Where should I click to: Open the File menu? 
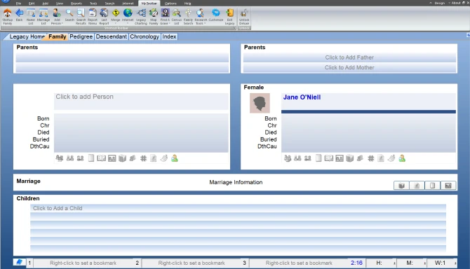point(18,4)
